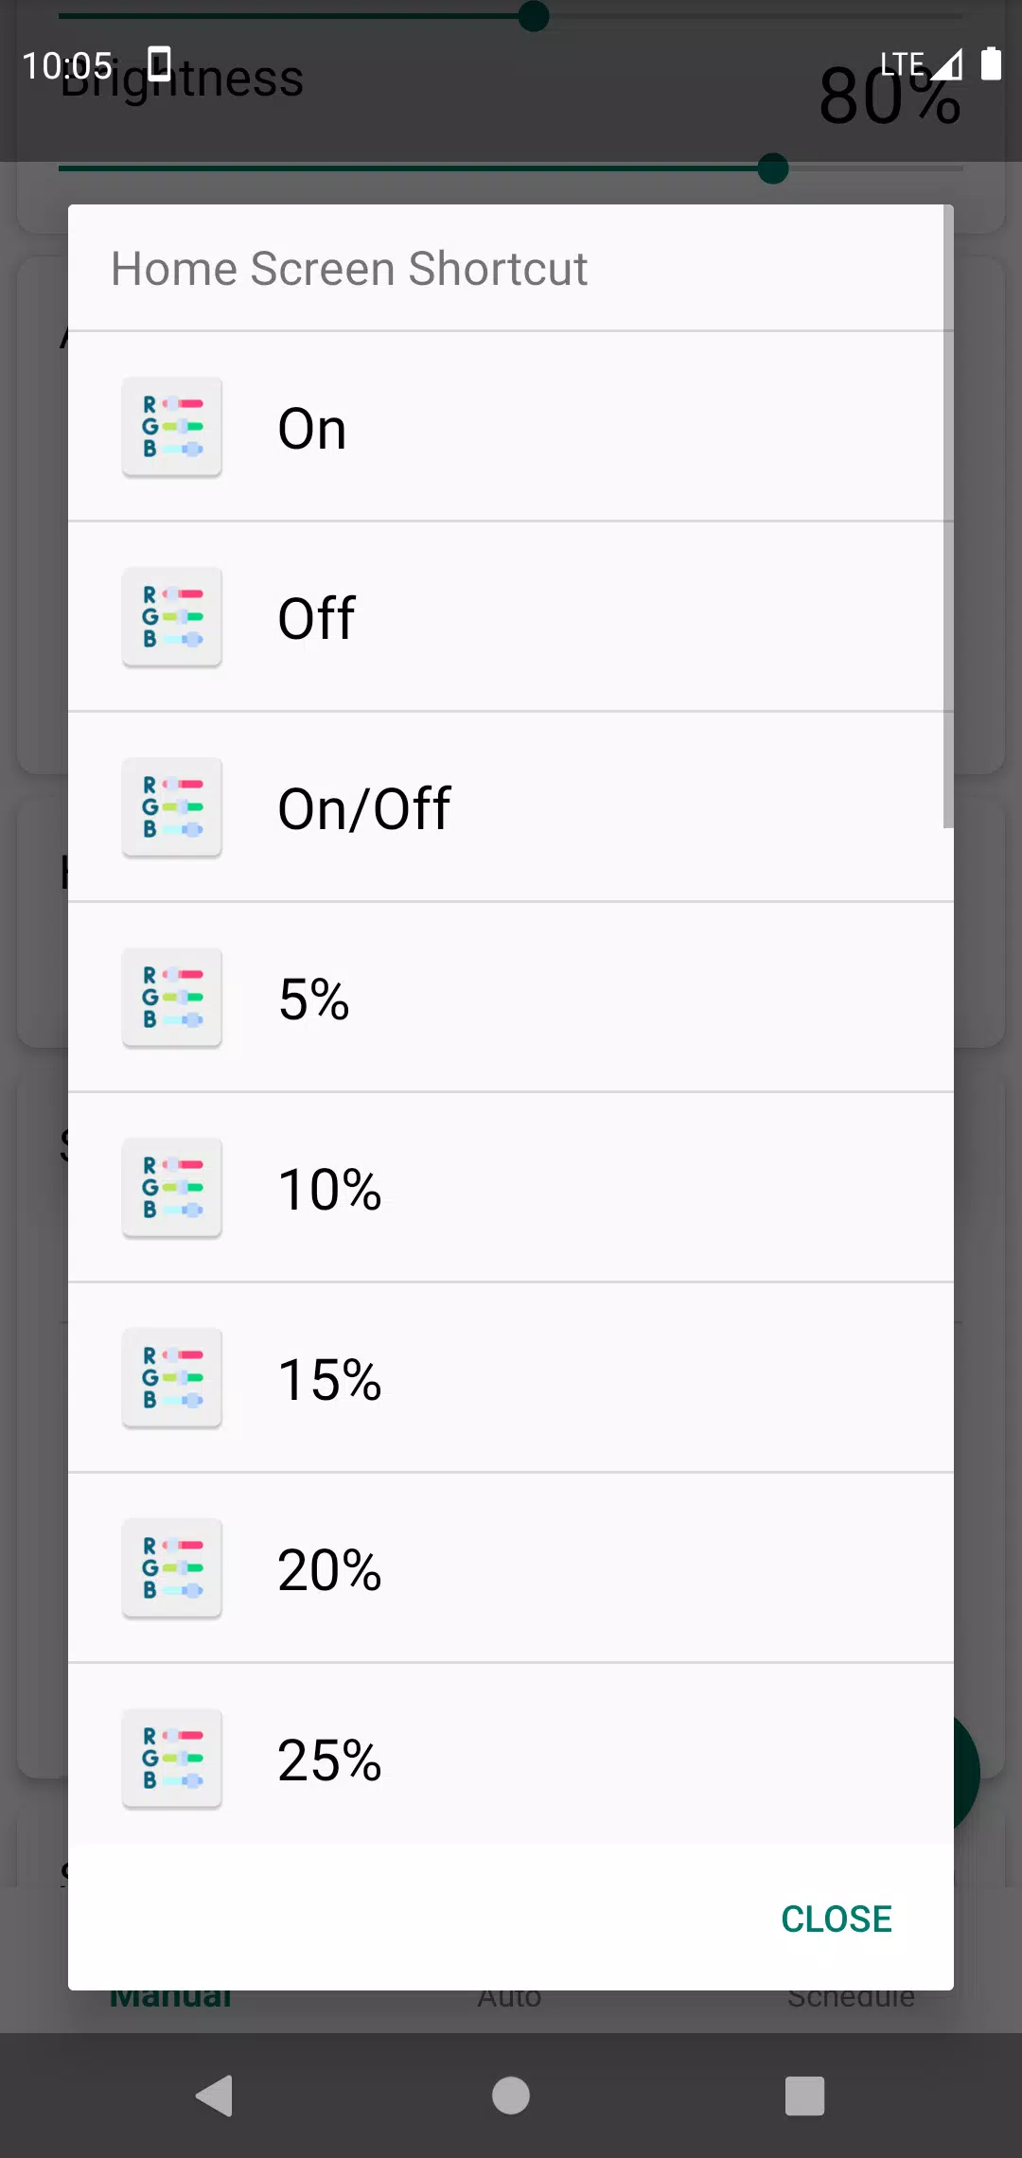This screenshot has height=2158, width=1022.
Task: Tap the Android home navigation button
Action: coord(511,2096)
